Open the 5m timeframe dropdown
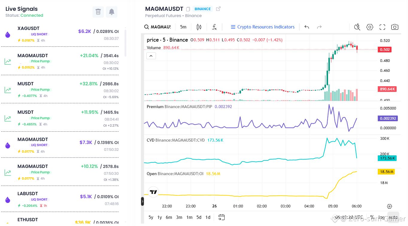 point(183,27)
